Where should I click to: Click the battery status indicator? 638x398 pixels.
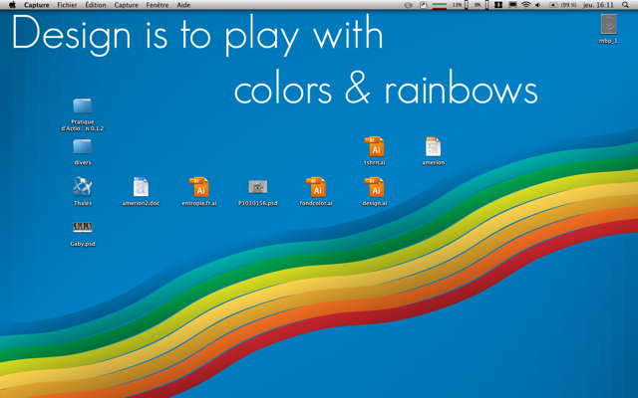pyautogui.click(x=562, y=5)
